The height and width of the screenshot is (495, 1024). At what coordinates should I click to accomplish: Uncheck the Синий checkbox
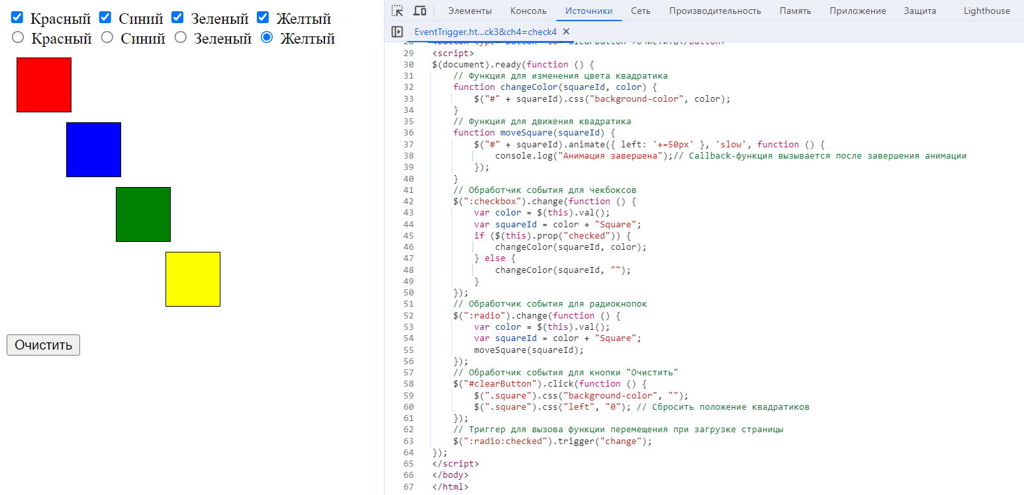[x=105, y=18]
